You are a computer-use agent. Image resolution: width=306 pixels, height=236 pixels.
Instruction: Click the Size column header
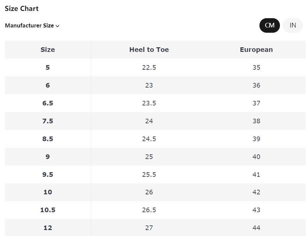(x=48, y=50)
